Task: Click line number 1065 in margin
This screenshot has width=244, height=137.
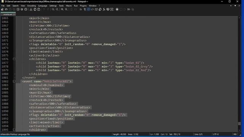Action: click(5, 18)
